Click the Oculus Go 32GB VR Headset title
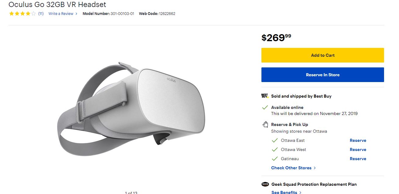The image size is (399, 194). pyautogui.click(x=57, y=5)
